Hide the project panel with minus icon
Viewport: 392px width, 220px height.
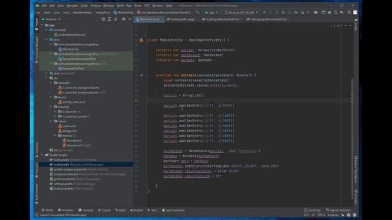click(130, 19)
